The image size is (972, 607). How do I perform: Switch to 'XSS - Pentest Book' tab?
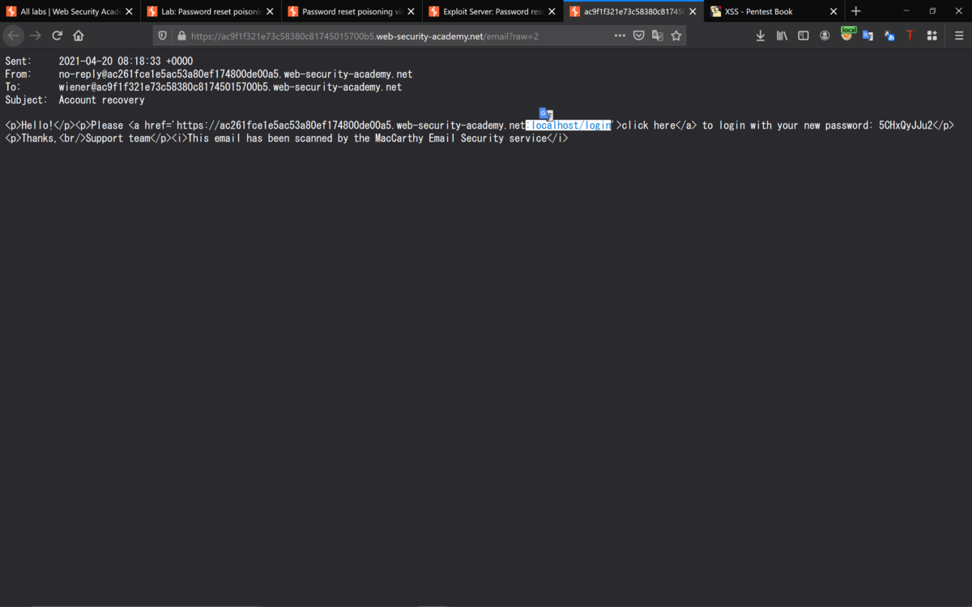[x=775, y=11]
